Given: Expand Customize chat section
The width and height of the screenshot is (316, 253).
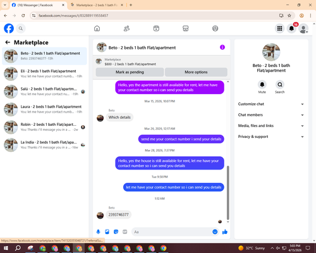Looking at the screenshot, I should (x=271, y=104).
